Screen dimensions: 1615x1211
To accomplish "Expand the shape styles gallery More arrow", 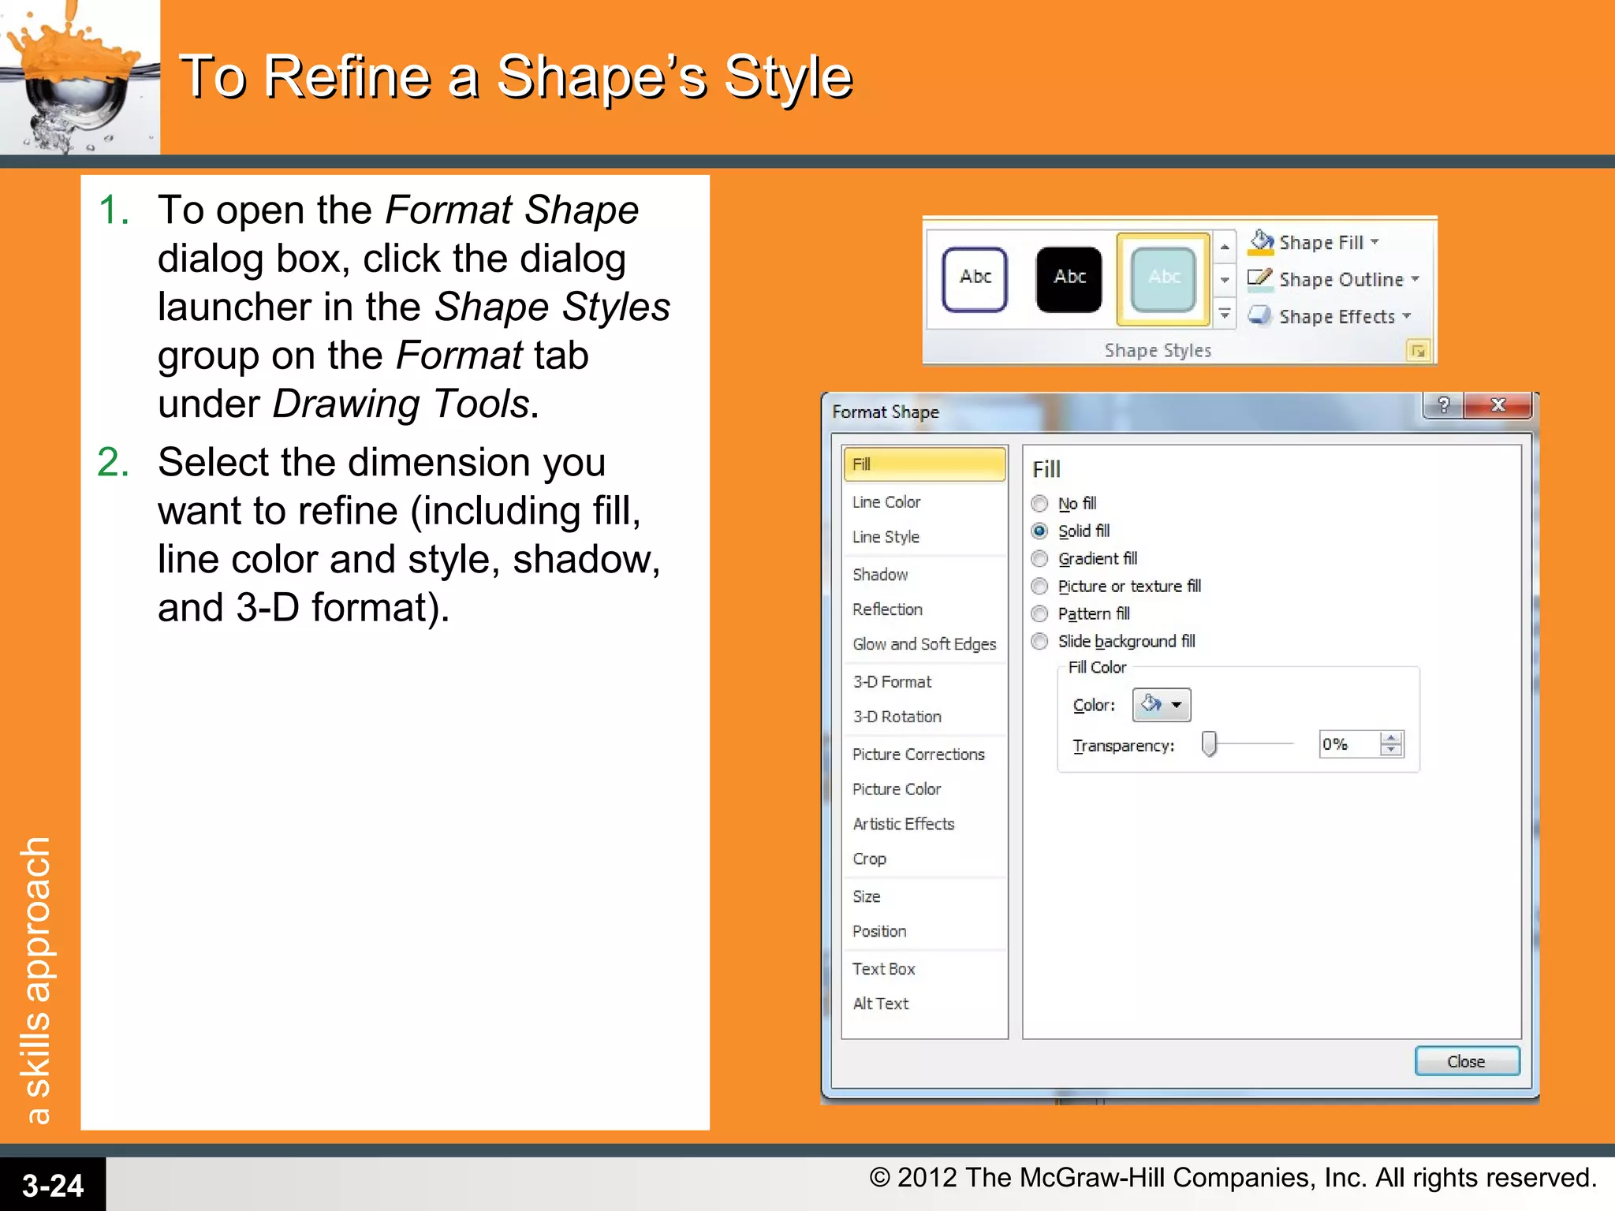I will [1225, 314].
